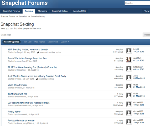Jump to the 07 Jun 2015 last post
150x126 pixels.
click(x=139, y=61)
